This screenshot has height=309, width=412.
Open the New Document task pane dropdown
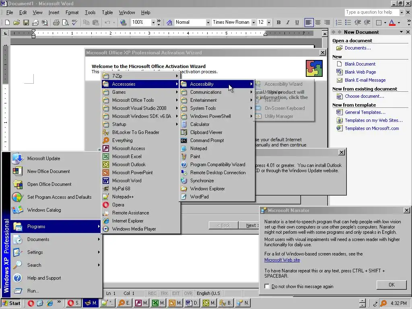click(401, 32)
